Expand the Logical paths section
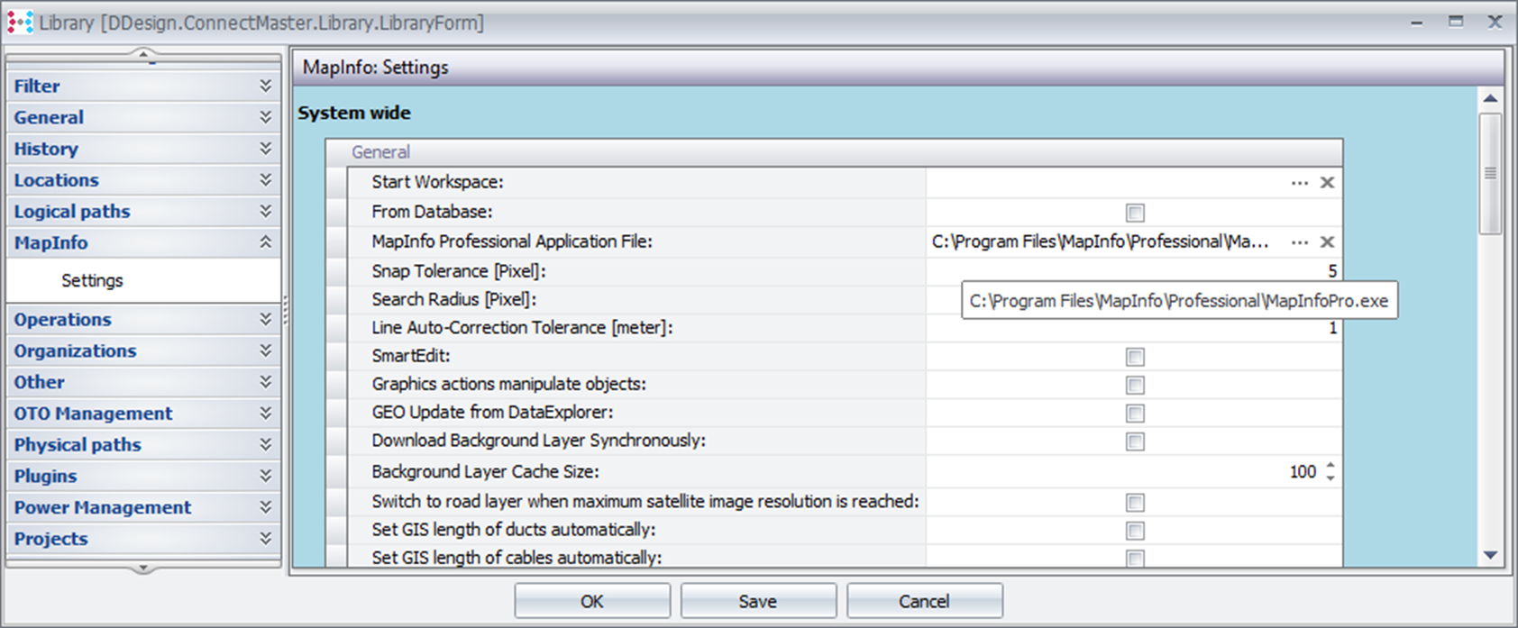Viewport: 1518px width, 628px height. [144, 211]
